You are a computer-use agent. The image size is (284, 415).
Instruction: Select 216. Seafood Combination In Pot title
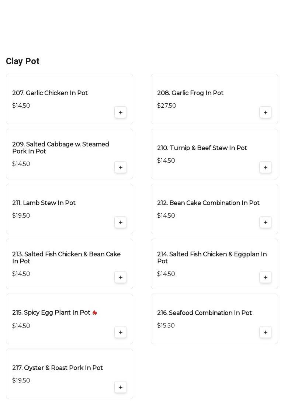pyautogui.click(x=204, y=313)
